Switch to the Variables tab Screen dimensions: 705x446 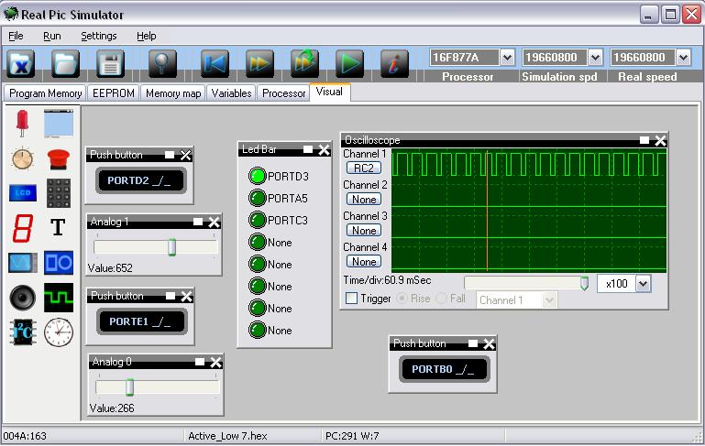pyautogui.click(x=232, y=93)
